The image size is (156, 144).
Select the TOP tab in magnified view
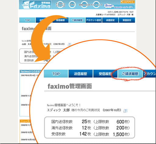tap(56, 74)
